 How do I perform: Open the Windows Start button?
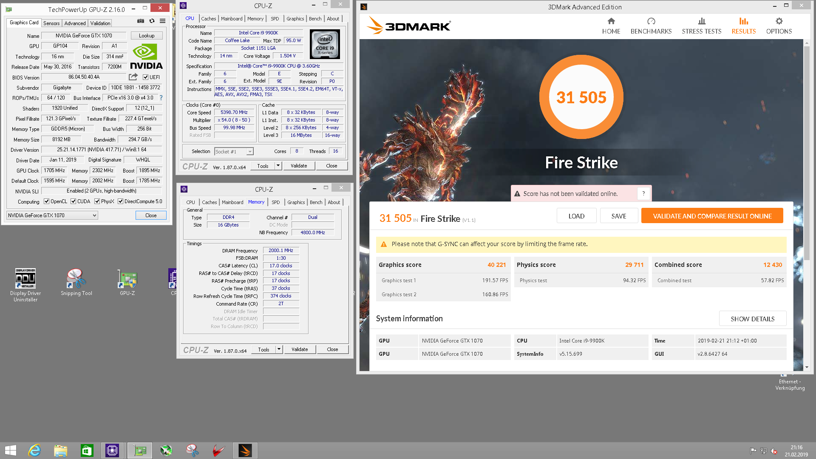11,450
